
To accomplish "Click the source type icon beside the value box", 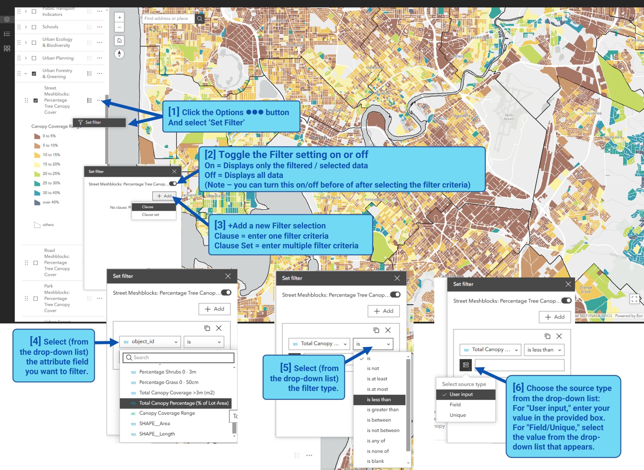I will coord(466,365).
